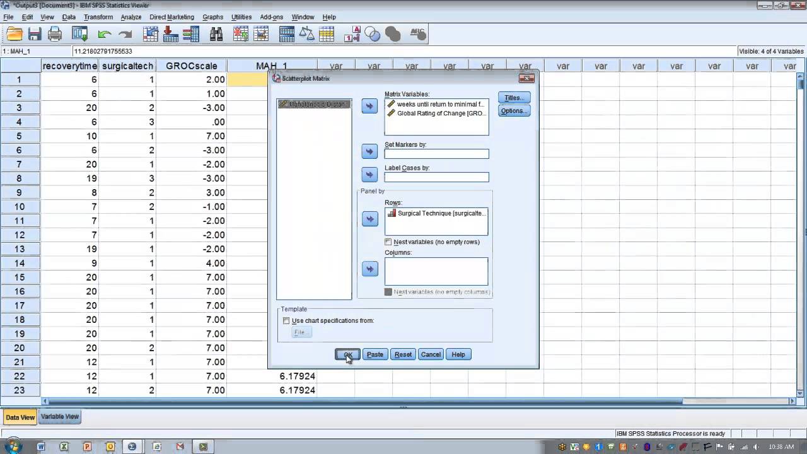Select 'weeks until return to minimal f...' variable
This screenshot has height=454, width=807.
coord(436,105)
